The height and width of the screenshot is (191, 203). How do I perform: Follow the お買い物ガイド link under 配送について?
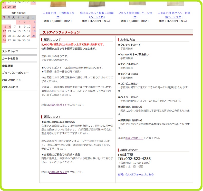[x=58, y=105]
